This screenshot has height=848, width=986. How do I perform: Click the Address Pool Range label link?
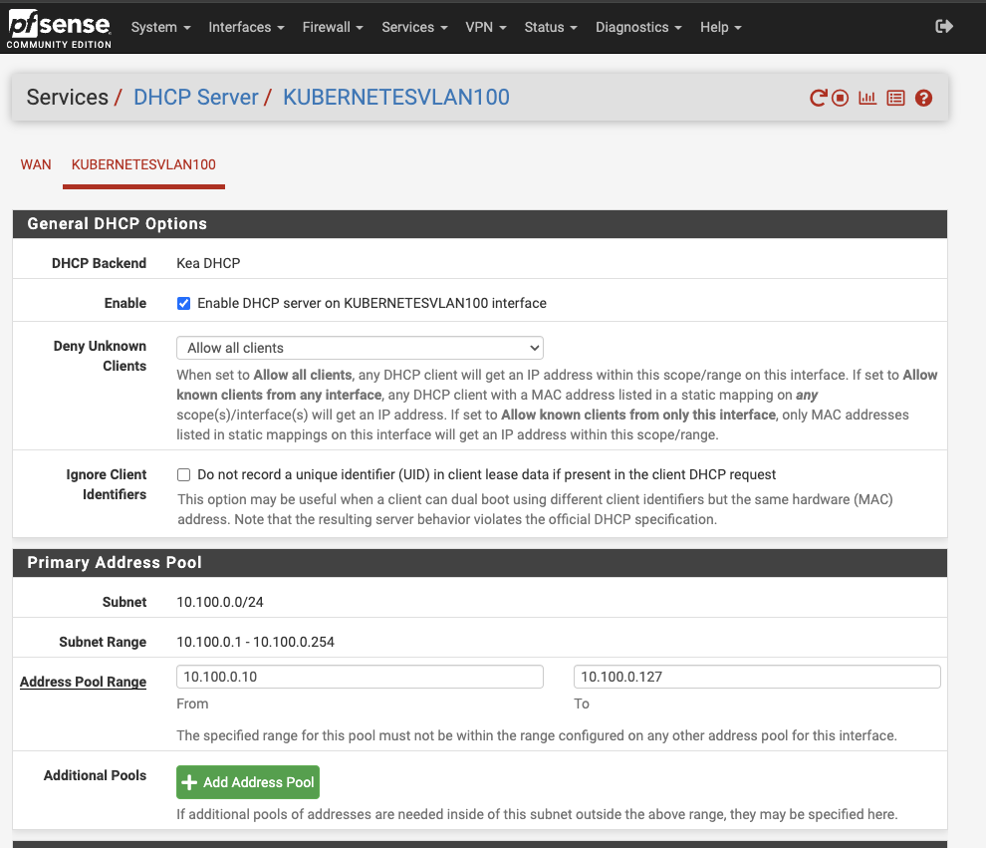tap(83, 682)
